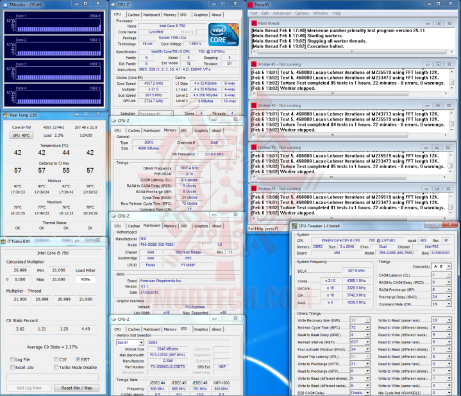
Task: Open the Slot #1 dropdown in SPD tab
Action: [141, 343]
